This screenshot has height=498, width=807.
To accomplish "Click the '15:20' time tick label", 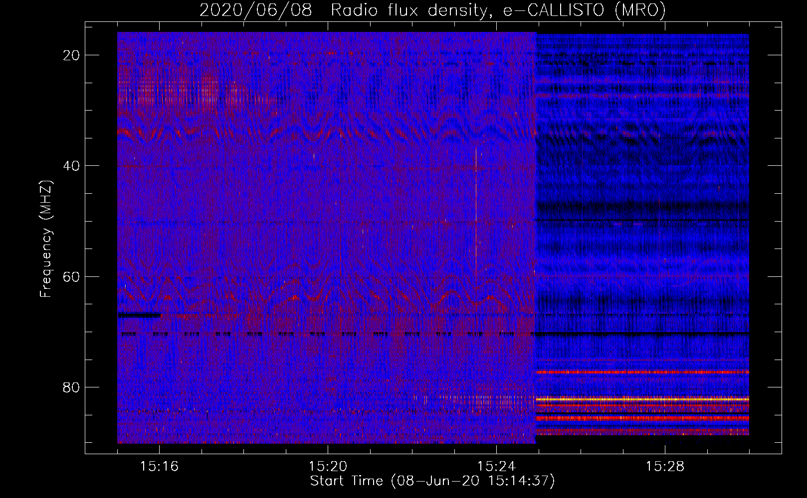I will (328, 467).
